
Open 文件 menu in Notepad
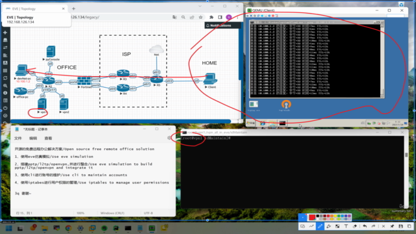pyautogui.click(x=18, y=138)
